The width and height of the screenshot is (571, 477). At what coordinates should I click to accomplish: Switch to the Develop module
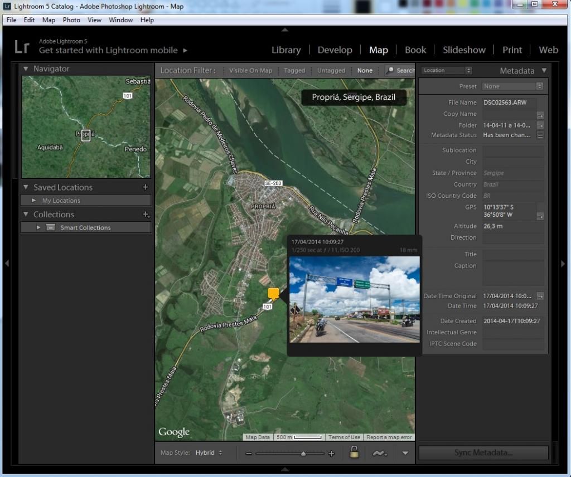(x=335, y=50)
